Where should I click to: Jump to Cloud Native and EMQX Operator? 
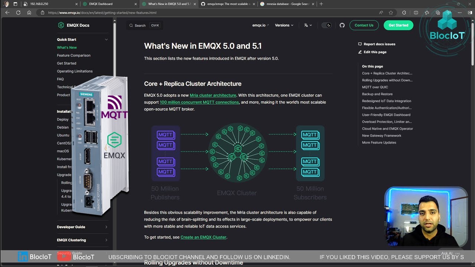[387, 129]
